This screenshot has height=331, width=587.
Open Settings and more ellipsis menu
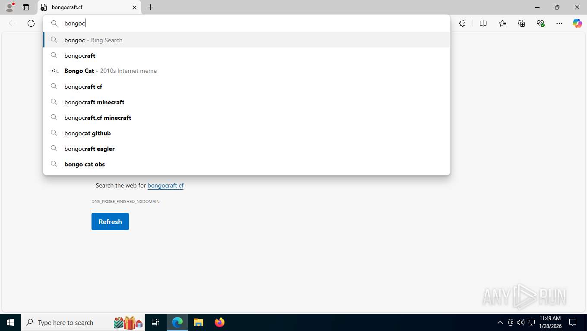(x=559, y=23)
